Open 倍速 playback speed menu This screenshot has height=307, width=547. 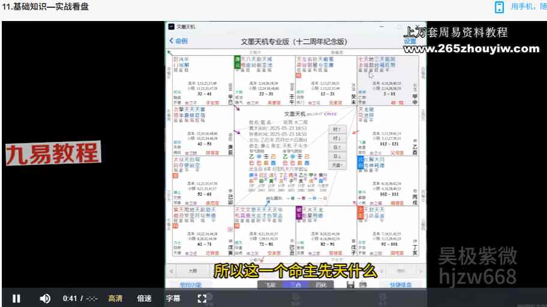point(144,298)
